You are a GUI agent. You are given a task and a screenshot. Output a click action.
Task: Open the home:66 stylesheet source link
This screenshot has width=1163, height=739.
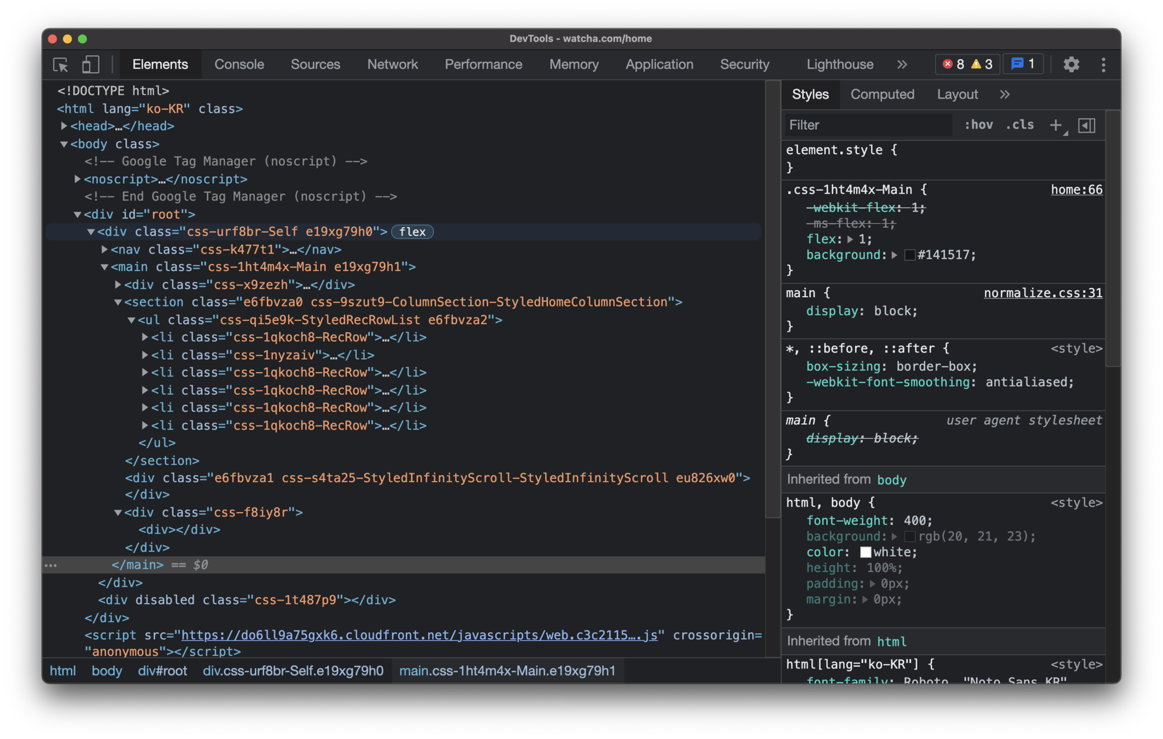(1076, 190)
